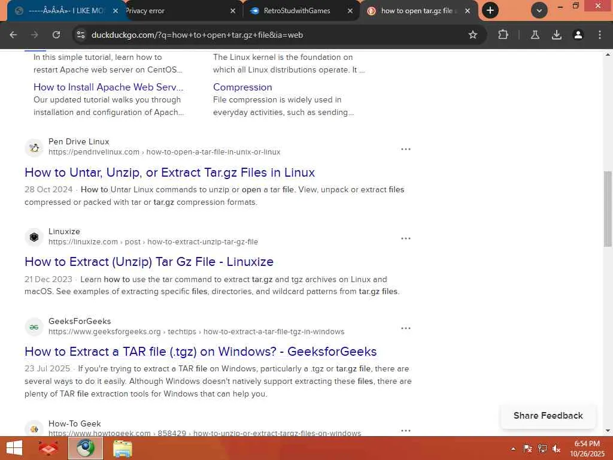
Task: Click the GeeksForGeeks favicon
Action: click(x=34, y=327)
